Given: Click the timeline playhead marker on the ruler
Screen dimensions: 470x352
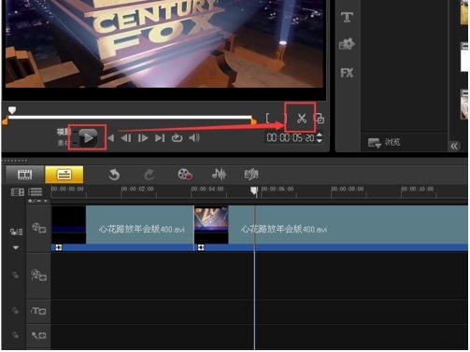Looking at the screenshot, I should [x=254, y=190].
